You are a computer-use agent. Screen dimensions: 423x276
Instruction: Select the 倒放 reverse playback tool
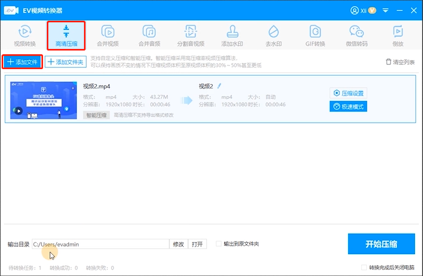point(397,36)
